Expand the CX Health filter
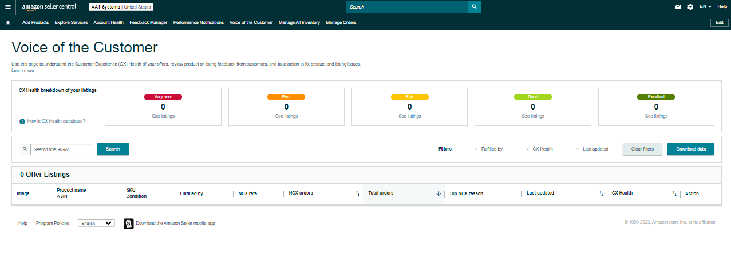This screenshot has height=255, width=731. tap(539, 149)
